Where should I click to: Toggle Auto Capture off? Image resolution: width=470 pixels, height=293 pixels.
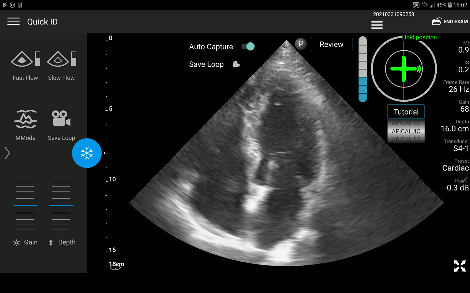pos(248,46)
